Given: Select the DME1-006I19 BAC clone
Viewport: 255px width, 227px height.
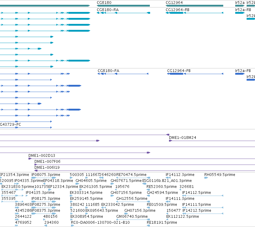Looking at the screenshot, I should 145,171.
